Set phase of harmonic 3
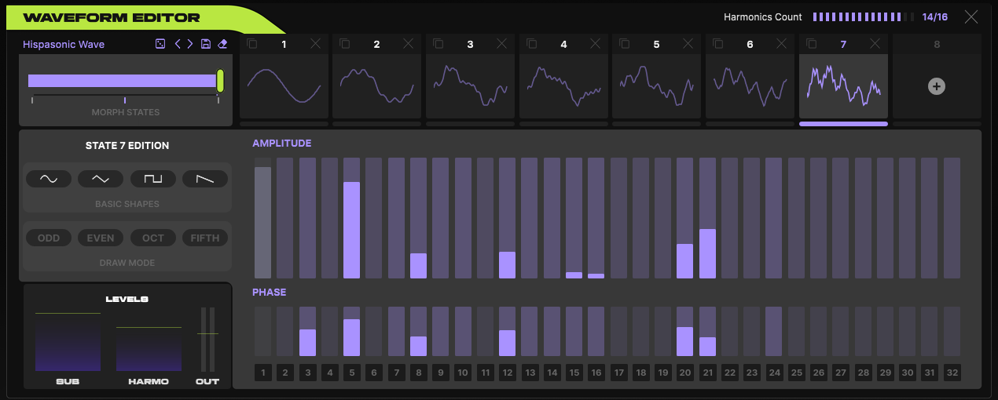Viewport: 998px width, 400px height. coord(307,332)
